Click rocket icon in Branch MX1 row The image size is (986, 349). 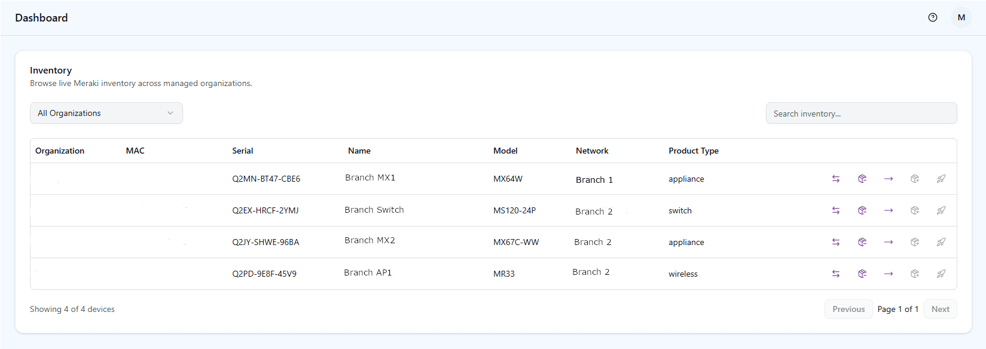[x=941, y=179]
